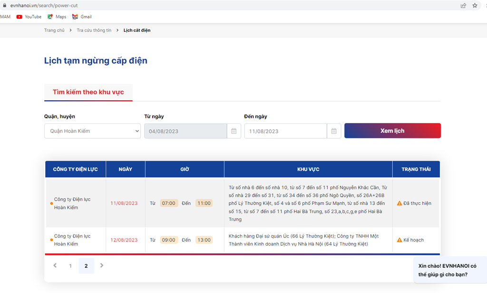The height and width of the screenshot is (293, 487).
Task: Click the date 12/08/2023 in table
Action: click(x=124, y=240)
